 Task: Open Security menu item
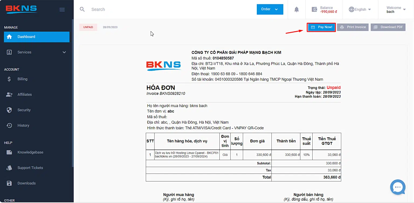coord(37,110)
